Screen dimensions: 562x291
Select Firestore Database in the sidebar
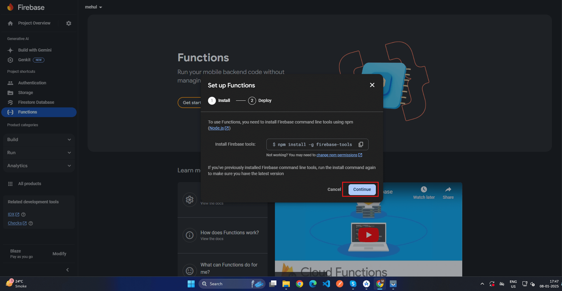tap(36, 102)
